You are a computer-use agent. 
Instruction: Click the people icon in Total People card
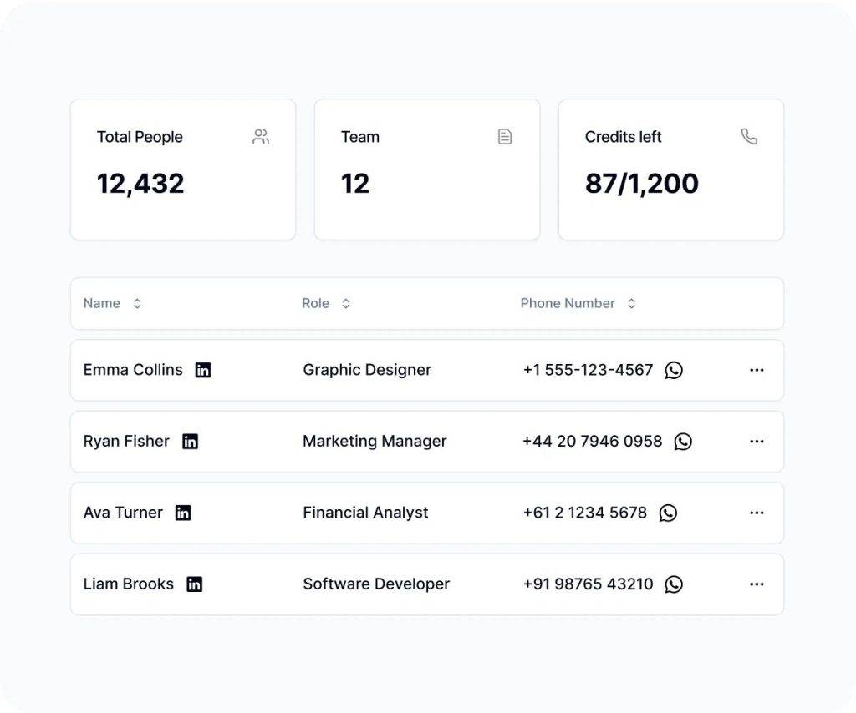tap(261, 137)
